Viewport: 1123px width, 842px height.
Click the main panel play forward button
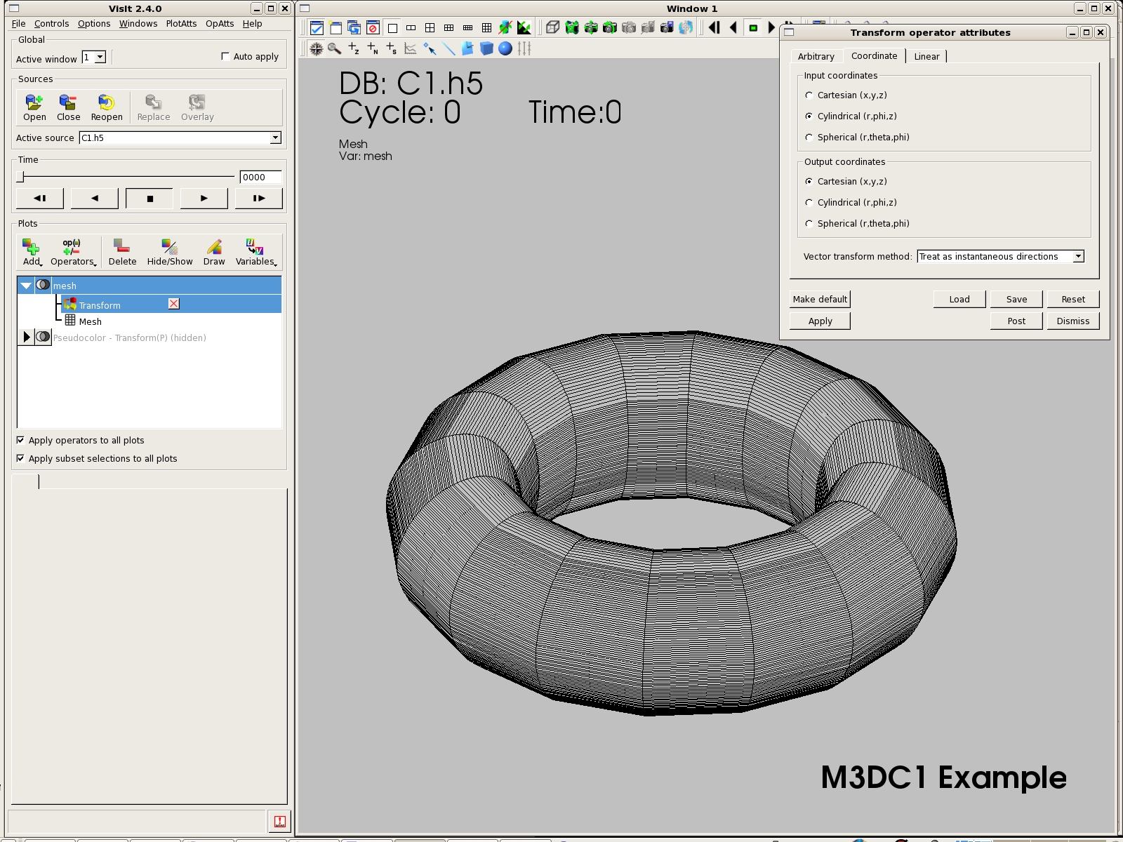204,199
